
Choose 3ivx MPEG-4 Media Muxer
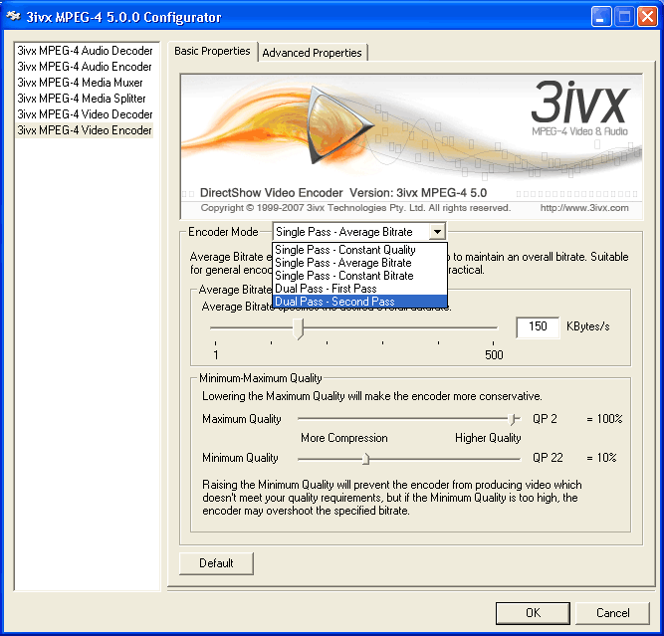(80, 83)
